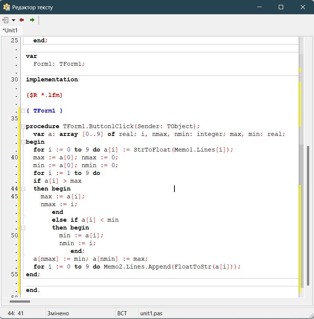314x319 pixels.
Task: Click the {$R *.lfm} directive
Action: pyautogui.click(x=44, y=95)
